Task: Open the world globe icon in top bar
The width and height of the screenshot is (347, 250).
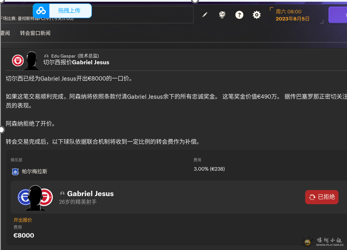Action: pyautogui.click(x=222, y=15)
